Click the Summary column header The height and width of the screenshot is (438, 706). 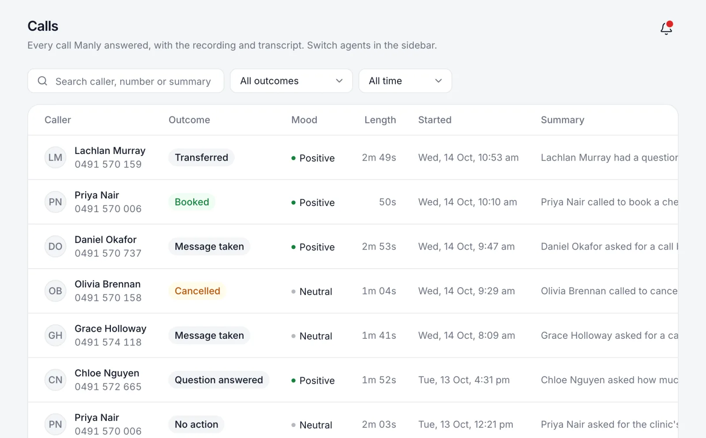[x=563, y=120]
